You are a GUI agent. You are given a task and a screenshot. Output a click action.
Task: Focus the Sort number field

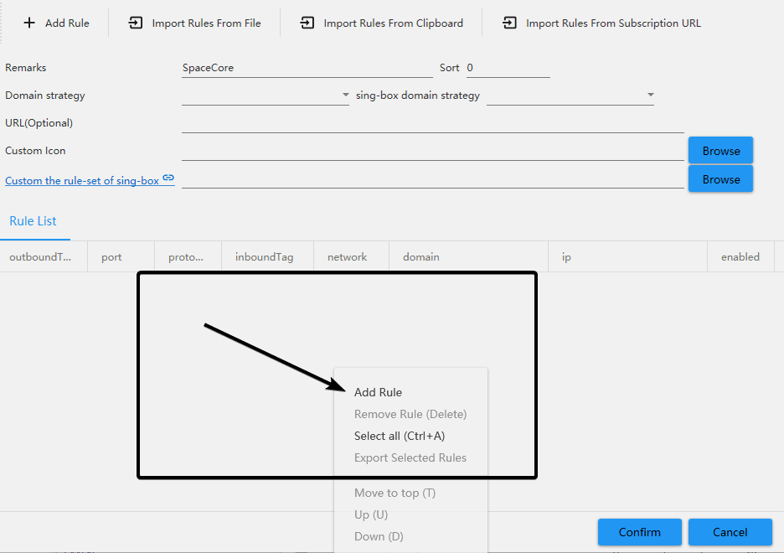coord(508,68)
